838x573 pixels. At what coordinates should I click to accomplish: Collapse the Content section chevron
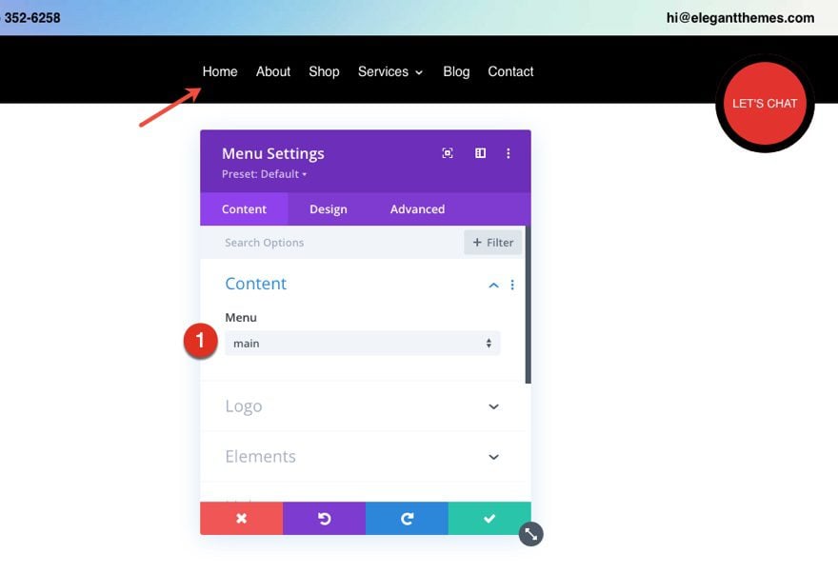point(493,285)
